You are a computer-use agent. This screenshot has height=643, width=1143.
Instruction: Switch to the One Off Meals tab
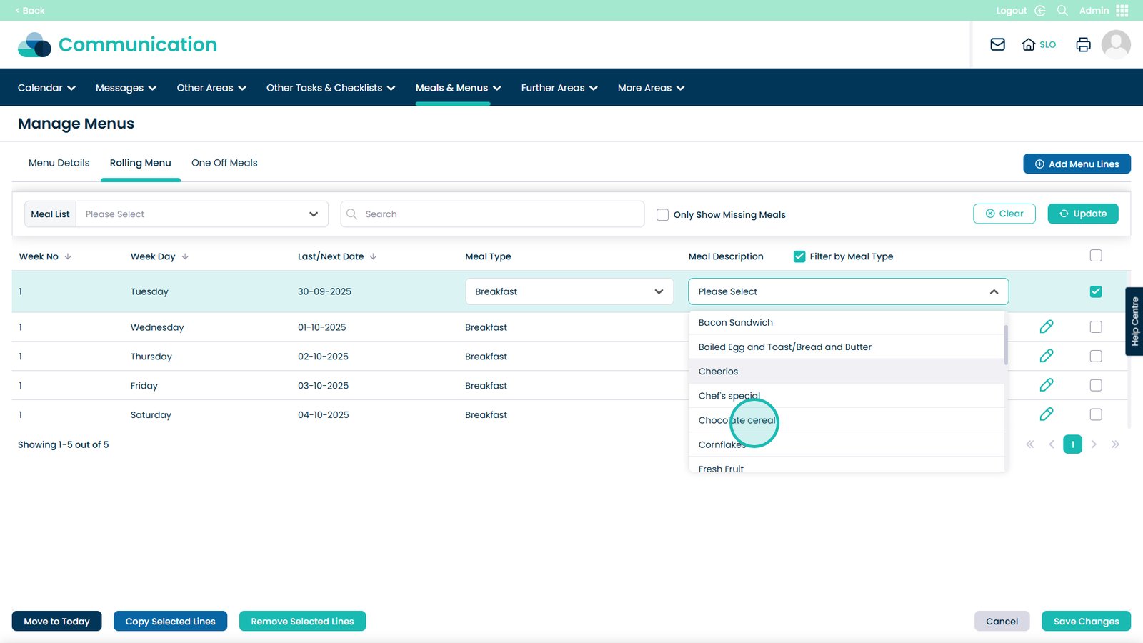tap(224, 163)
